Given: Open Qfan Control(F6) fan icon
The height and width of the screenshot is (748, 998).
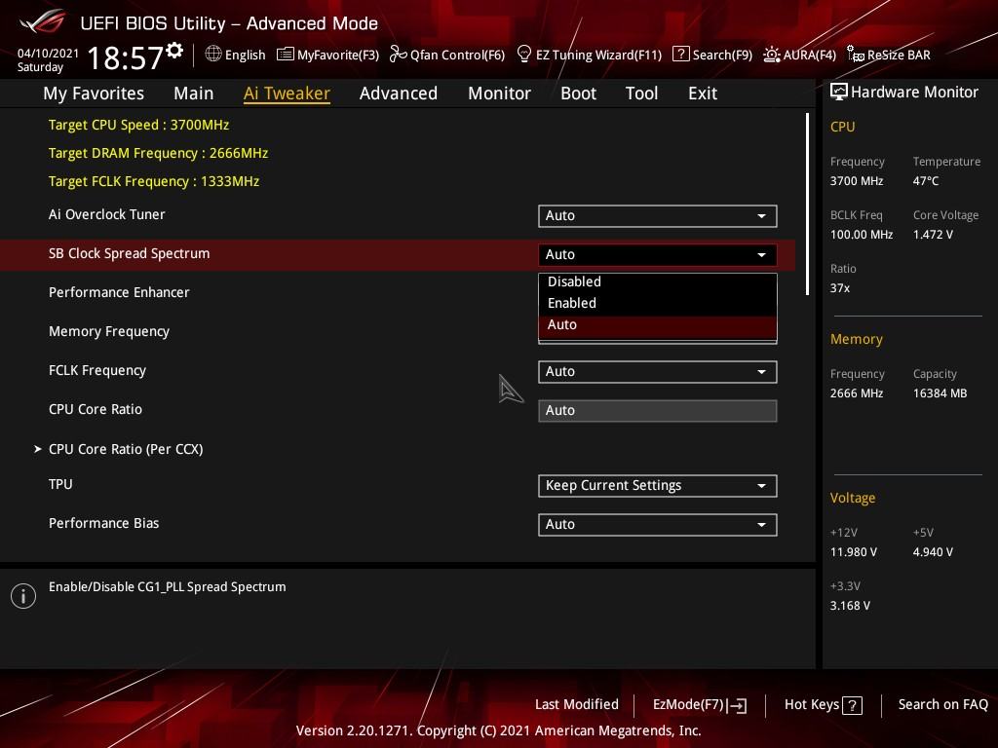Looking at the screenshot, I should (x=398, y=55).
